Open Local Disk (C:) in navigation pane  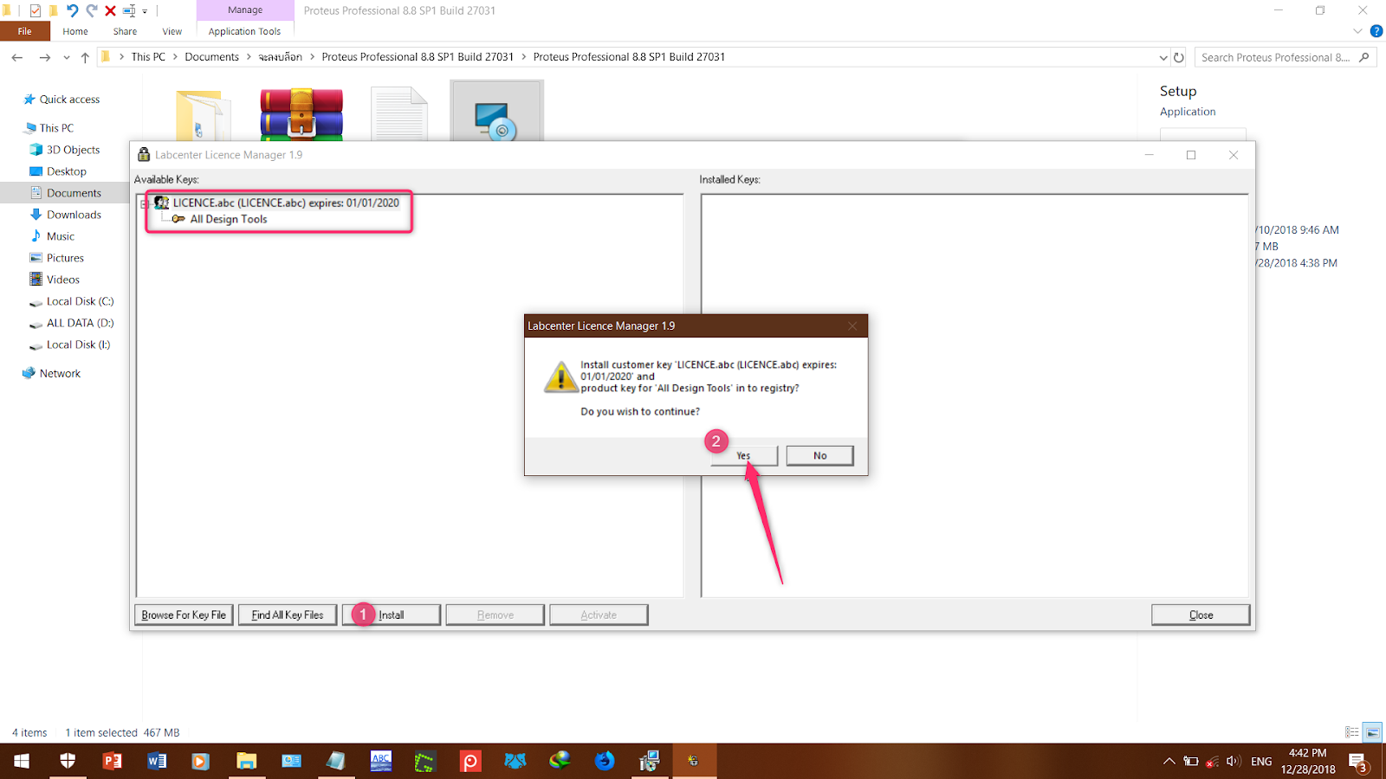(x=80, y=301)
